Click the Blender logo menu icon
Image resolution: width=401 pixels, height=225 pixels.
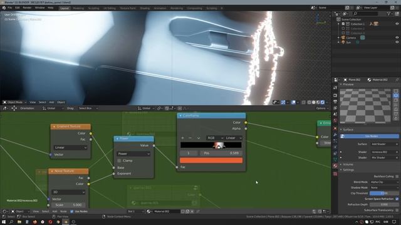pos(4,8)
